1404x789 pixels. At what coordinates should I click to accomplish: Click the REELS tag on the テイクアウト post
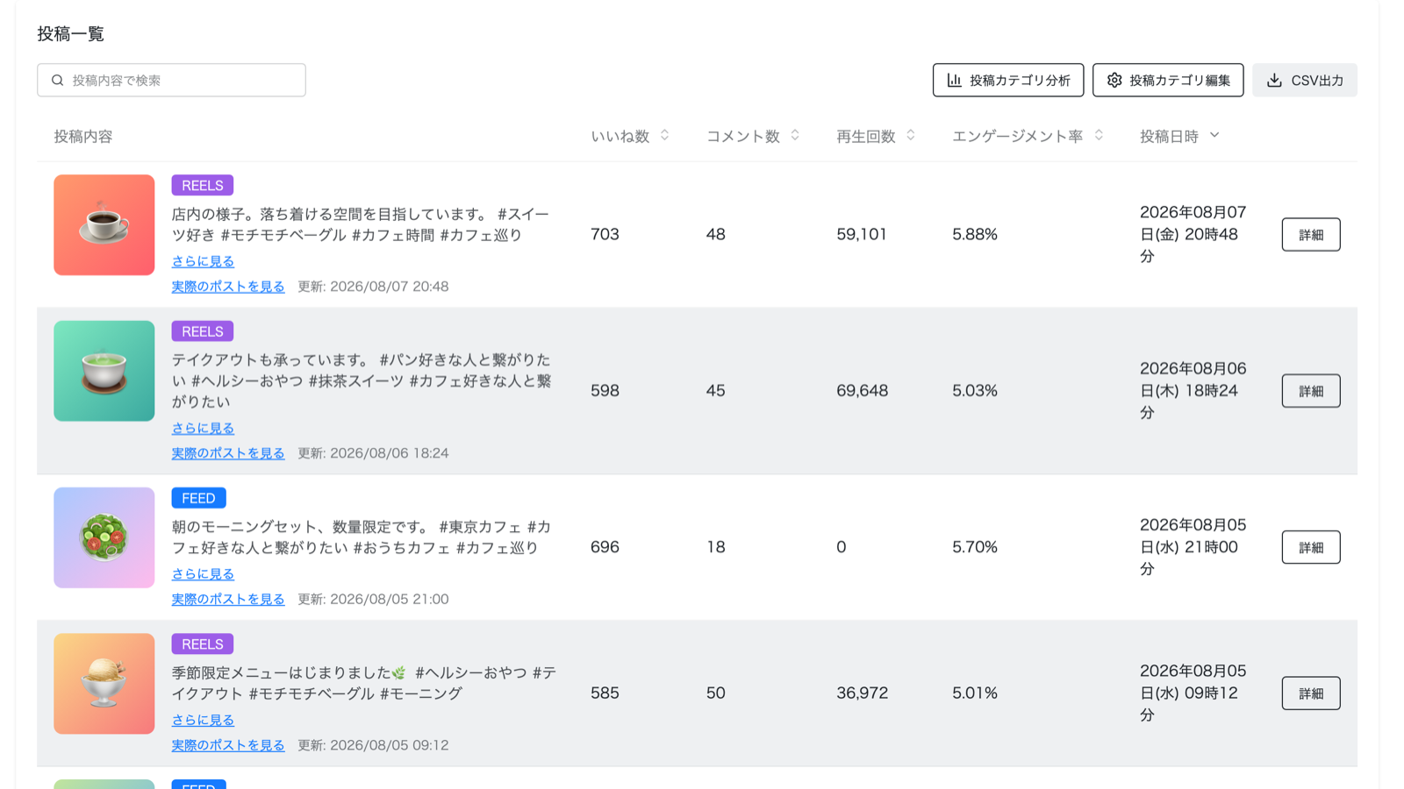coord(202,331)
